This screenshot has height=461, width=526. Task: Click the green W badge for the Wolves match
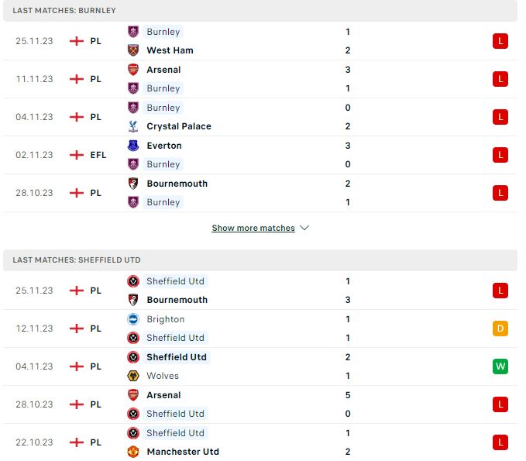[500, 366]
